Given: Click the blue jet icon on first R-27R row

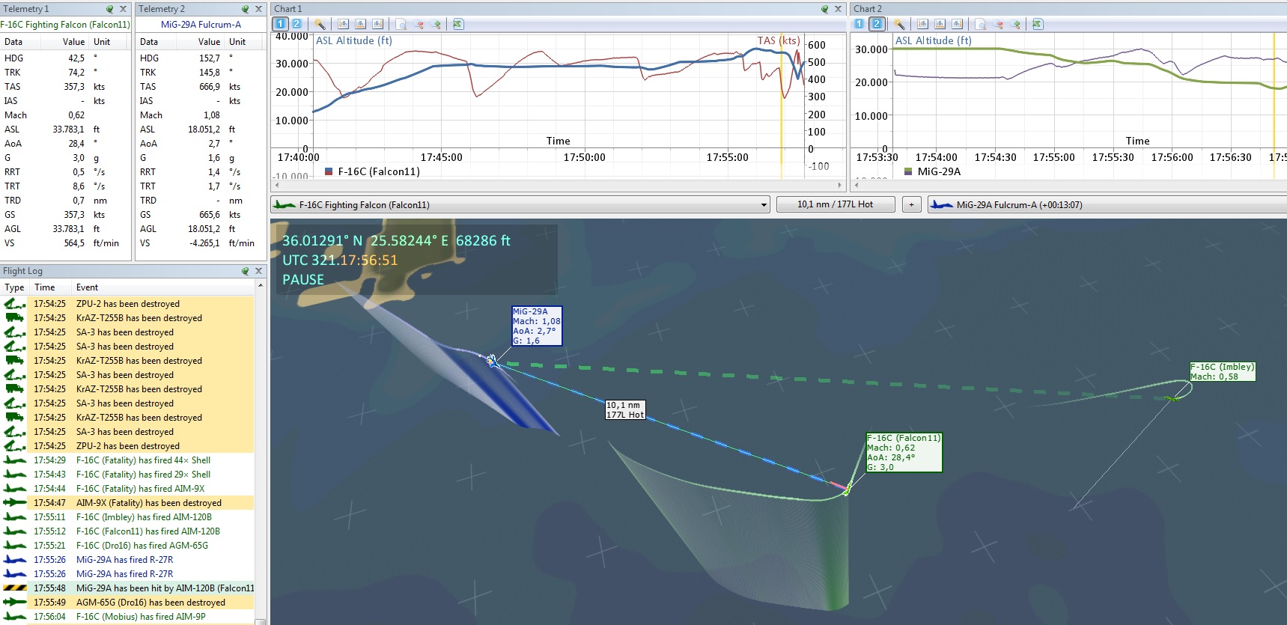Looking at the screenshot, I should (15, 560).
